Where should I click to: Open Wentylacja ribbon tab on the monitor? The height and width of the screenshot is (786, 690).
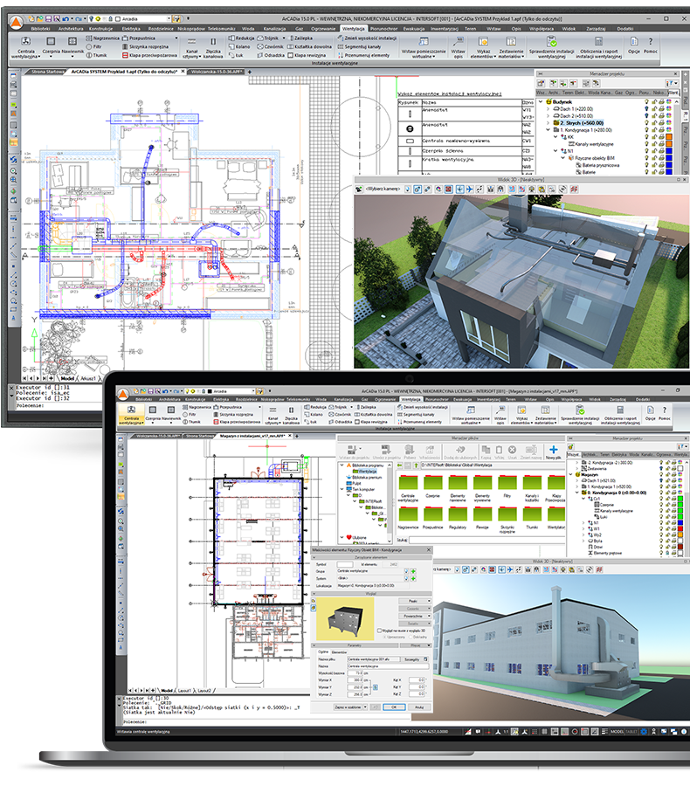pos(354,29)
